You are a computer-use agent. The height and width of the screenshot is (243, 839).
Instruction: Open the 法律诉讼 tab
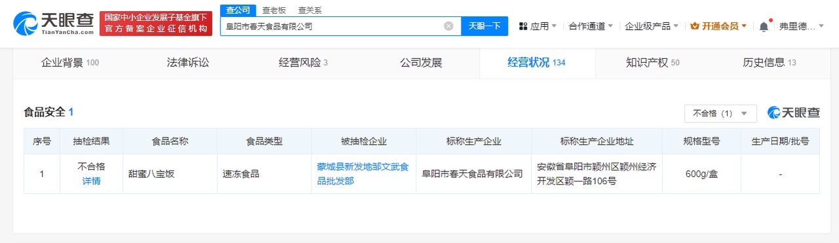188,63
